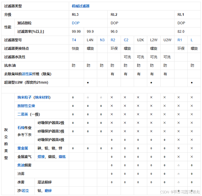Select the 有 cell under R2 column
202x196 pixels.
[x=114, y=74]
